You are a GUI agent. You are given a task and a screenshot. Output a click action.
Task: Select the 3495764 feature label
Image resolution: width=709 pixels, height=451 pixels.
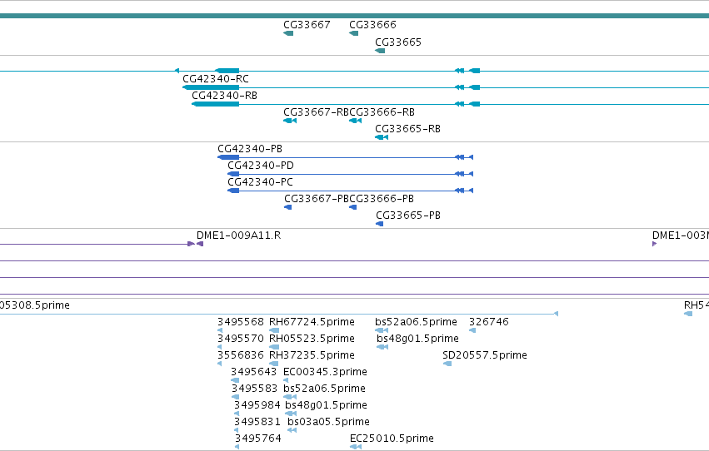pyautogui.click(x=257, y=439)
